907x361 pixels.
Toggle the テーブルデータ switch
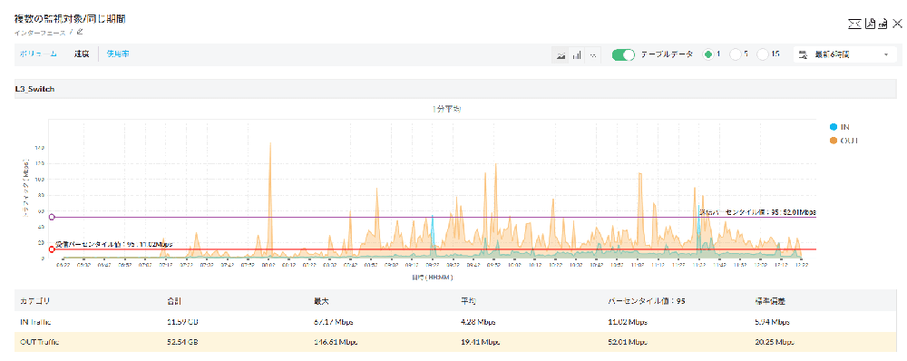pyautogui.click(x=624, y=55)
